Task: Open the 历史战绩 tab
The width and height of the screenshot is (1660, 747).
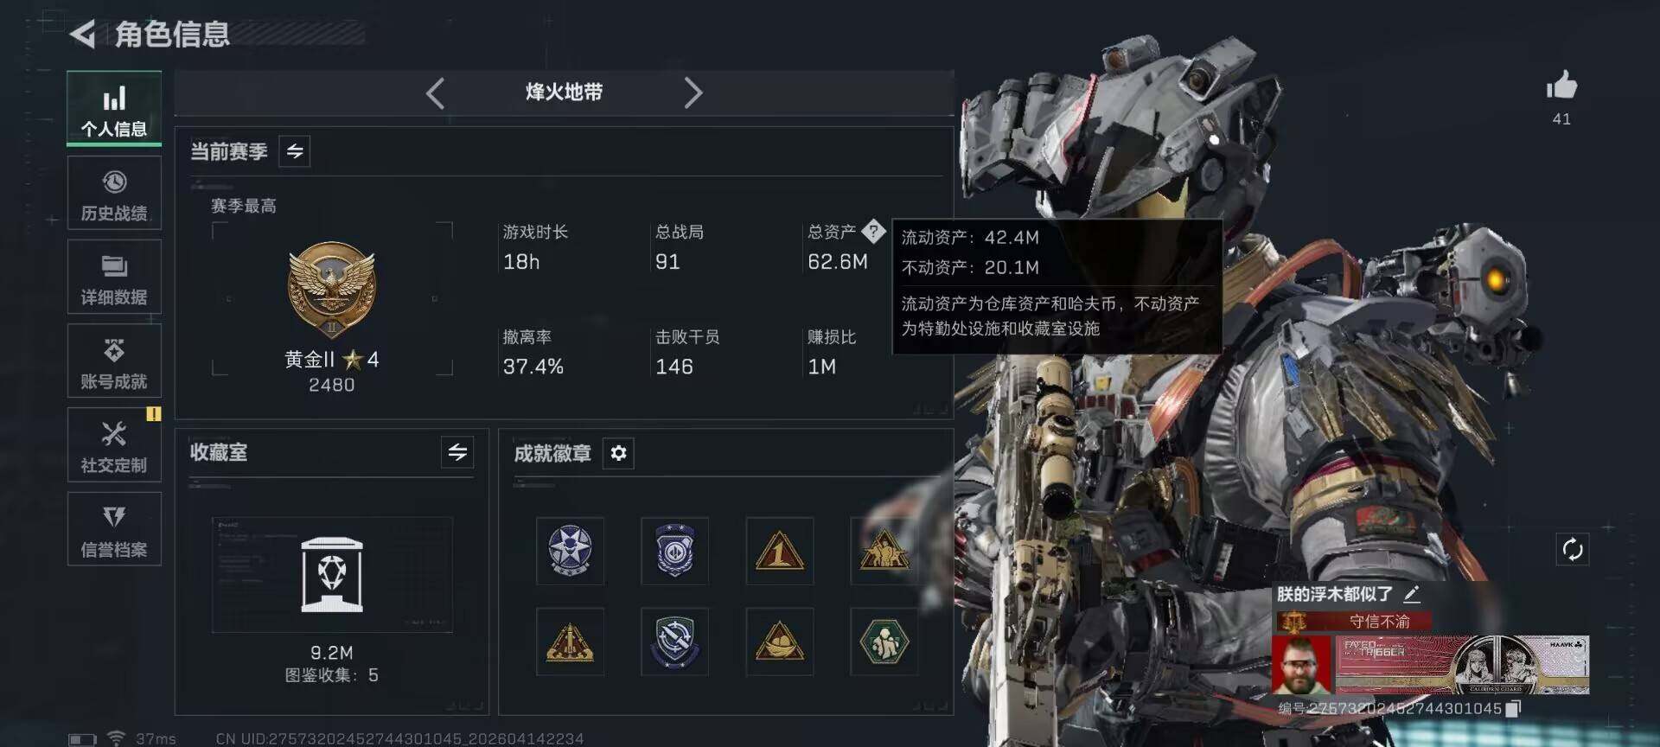Action: point(114,194)
